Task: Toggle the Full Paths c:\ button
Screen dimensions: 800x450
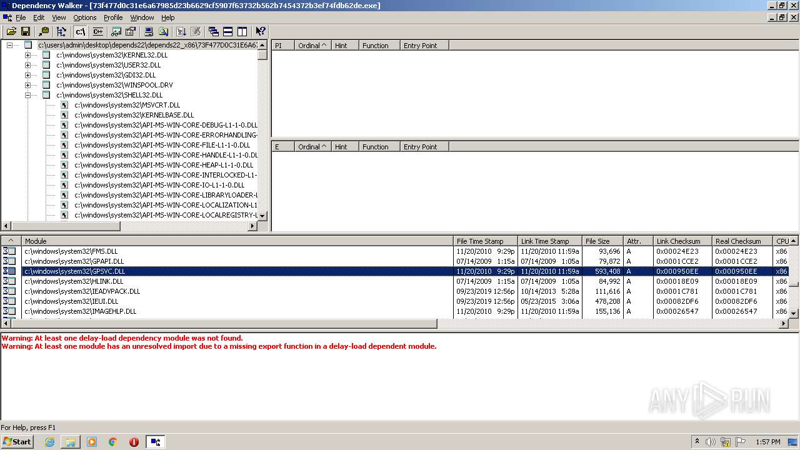Action: [80, 31]
